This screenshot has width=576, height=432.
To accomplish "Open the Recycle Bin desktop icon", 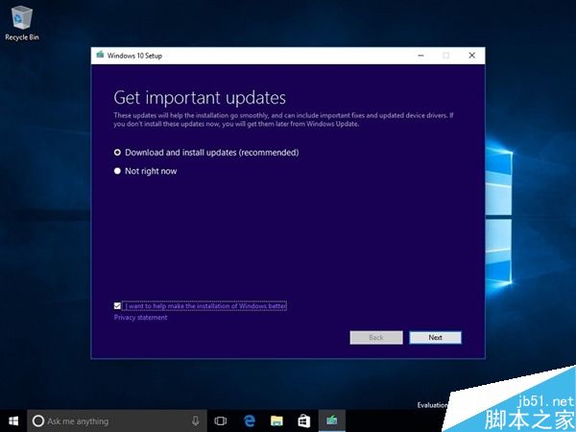I will coord(22,23).
